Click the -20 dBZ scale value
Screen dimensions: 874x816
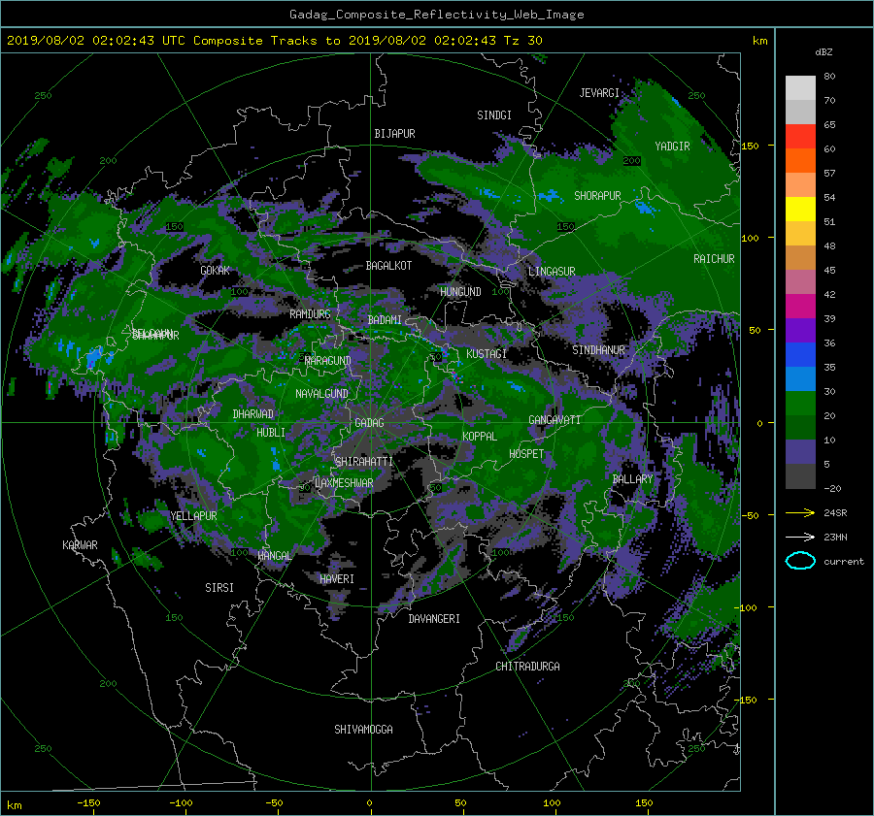click(832, 488)
